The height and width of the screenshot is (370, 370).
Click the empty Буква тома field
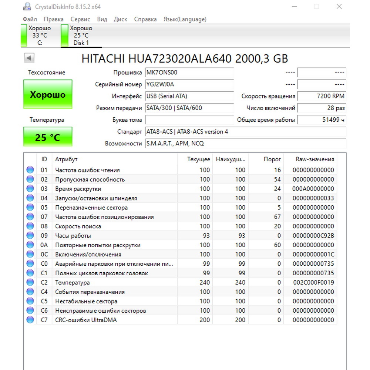point(189,120)
